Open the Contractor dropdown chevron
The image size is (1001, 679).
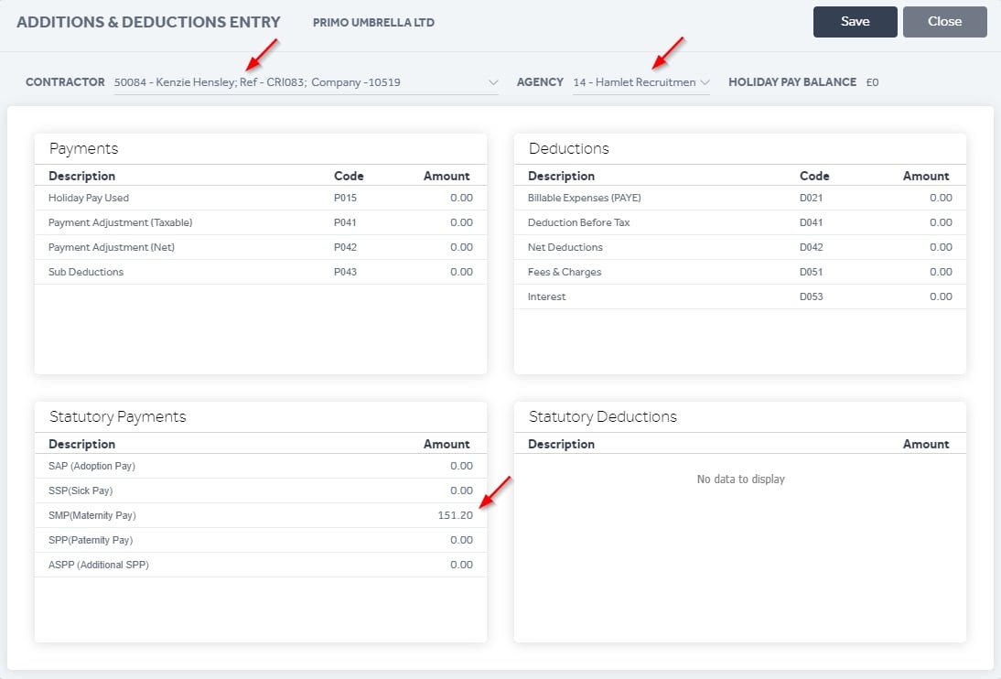(x=493, y=82)
